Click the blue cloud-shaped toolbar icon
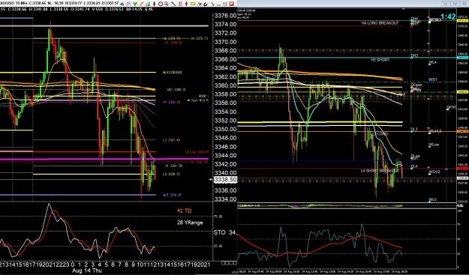The height and width of the screenshot is (275, 469). [x=122, y=4]
